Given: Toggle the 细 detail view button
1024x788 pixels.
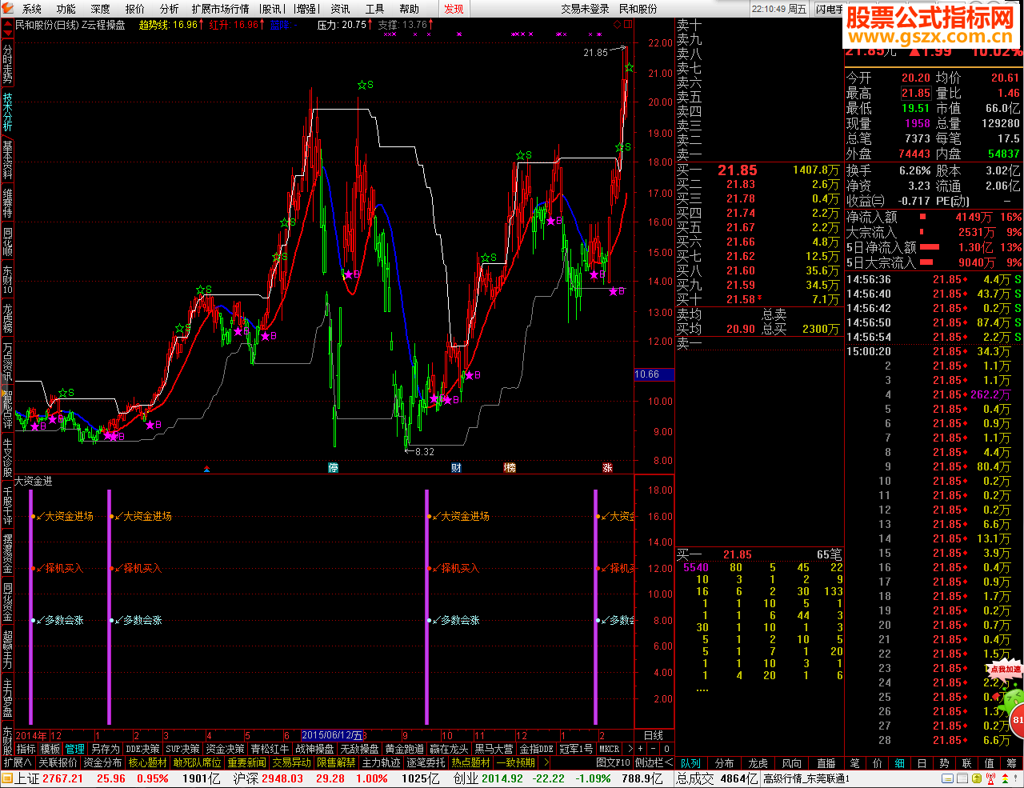Looking at the screenshot, I should coord(899,763).
